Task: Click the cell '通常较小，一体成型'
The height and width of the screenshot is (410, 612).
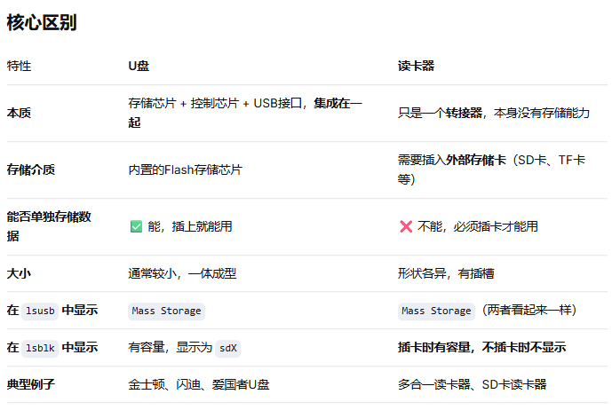Action: coord(182,273)
